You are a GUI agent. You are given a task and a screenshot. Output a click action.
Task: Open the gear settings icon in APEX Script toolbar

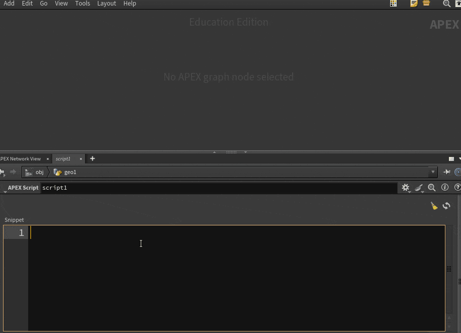405,187
